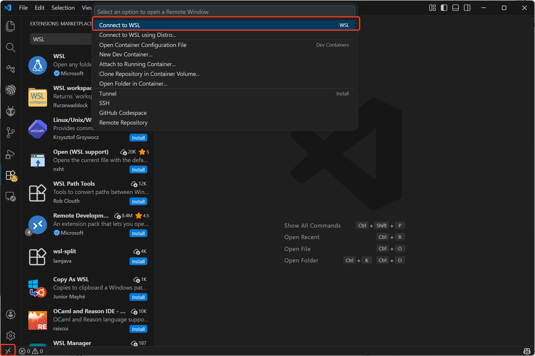
Task: Select Attach to Running Container
Action: point(224,64)
